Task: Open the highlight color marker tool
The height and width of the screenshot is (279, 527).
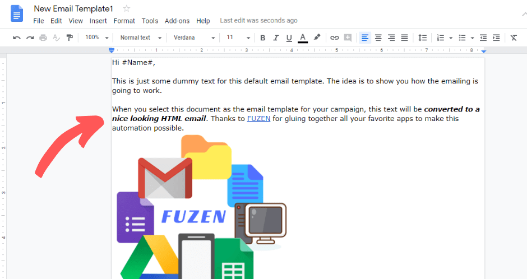Action: pos(317,38)
